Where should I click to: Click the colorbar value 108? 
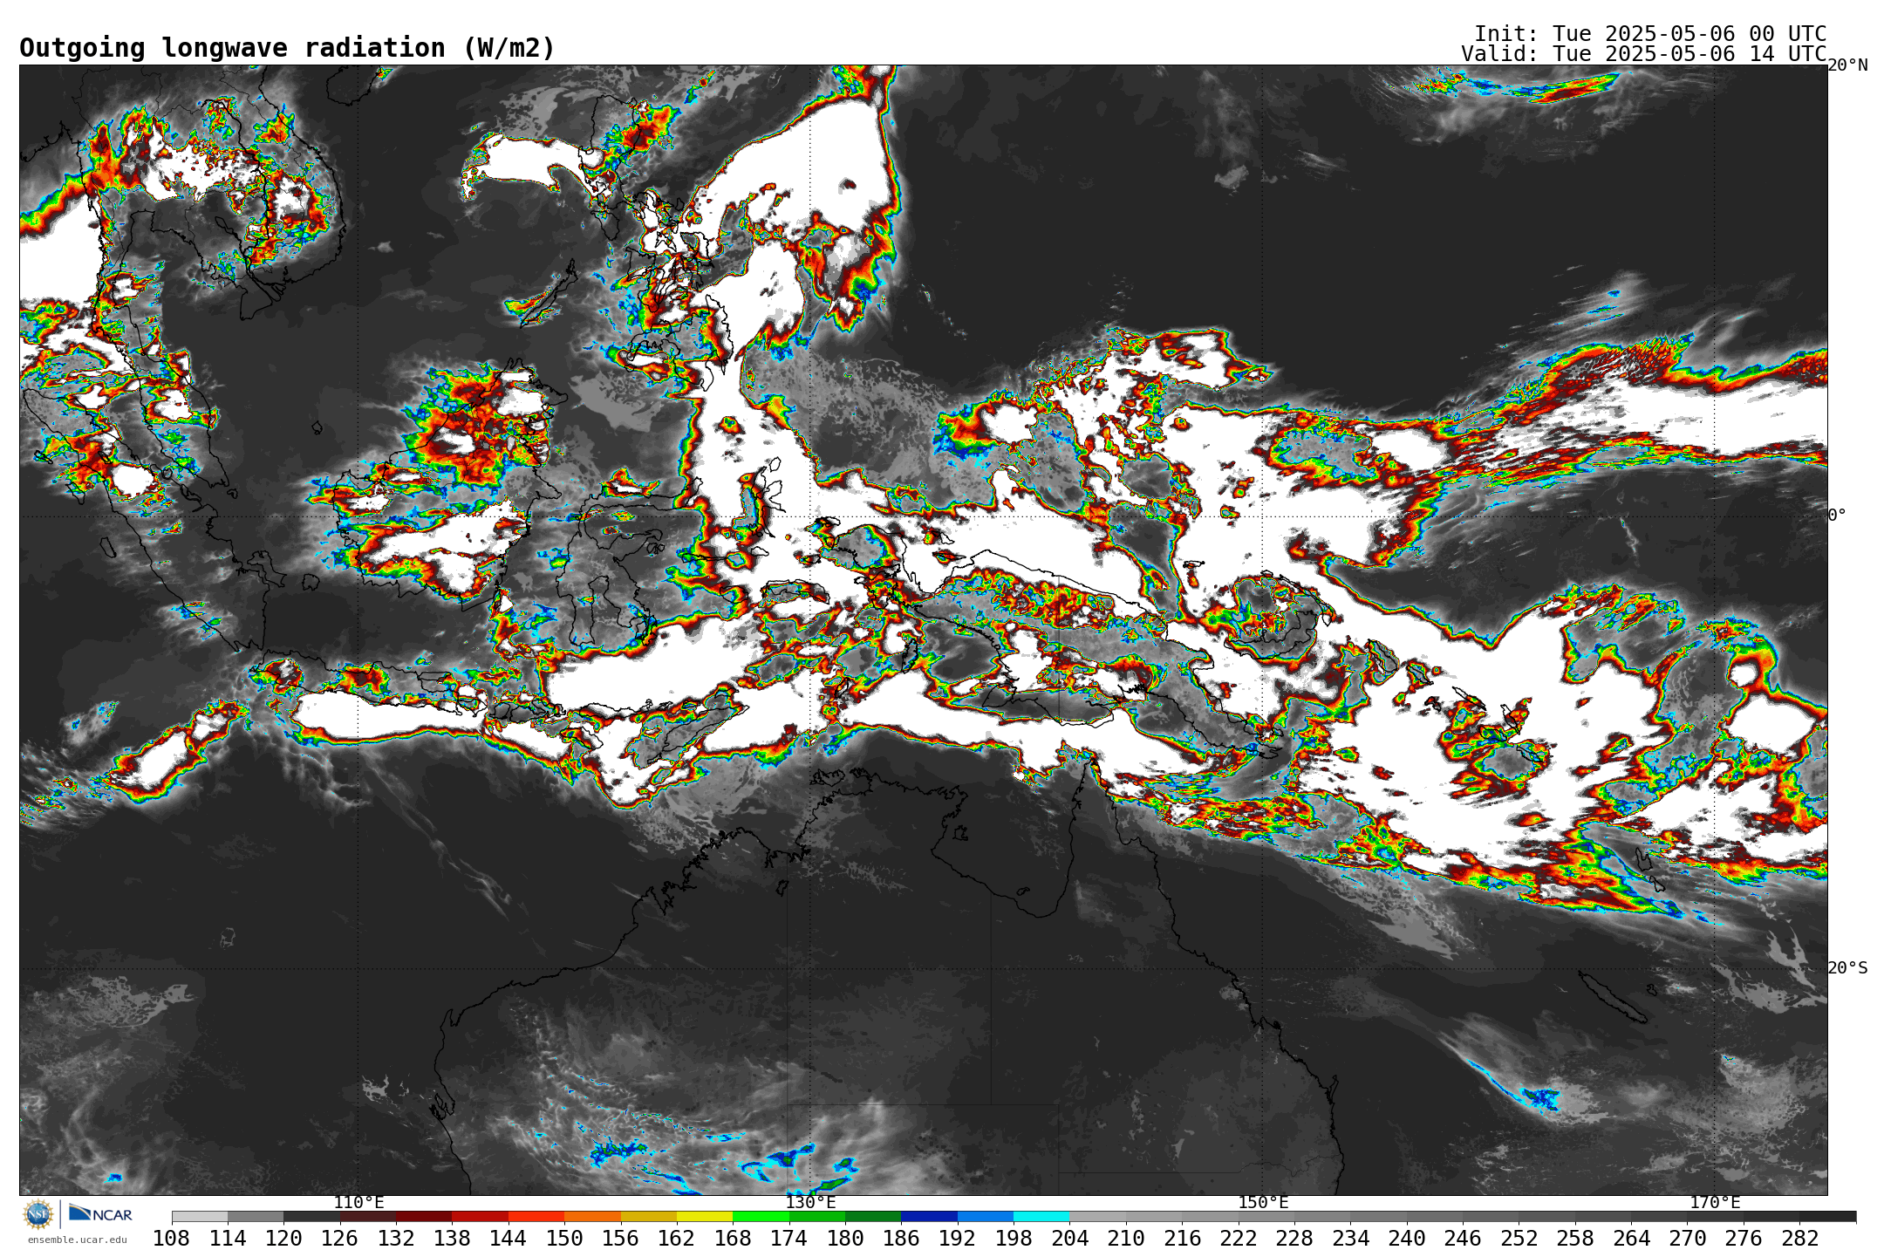(171, 1238)
